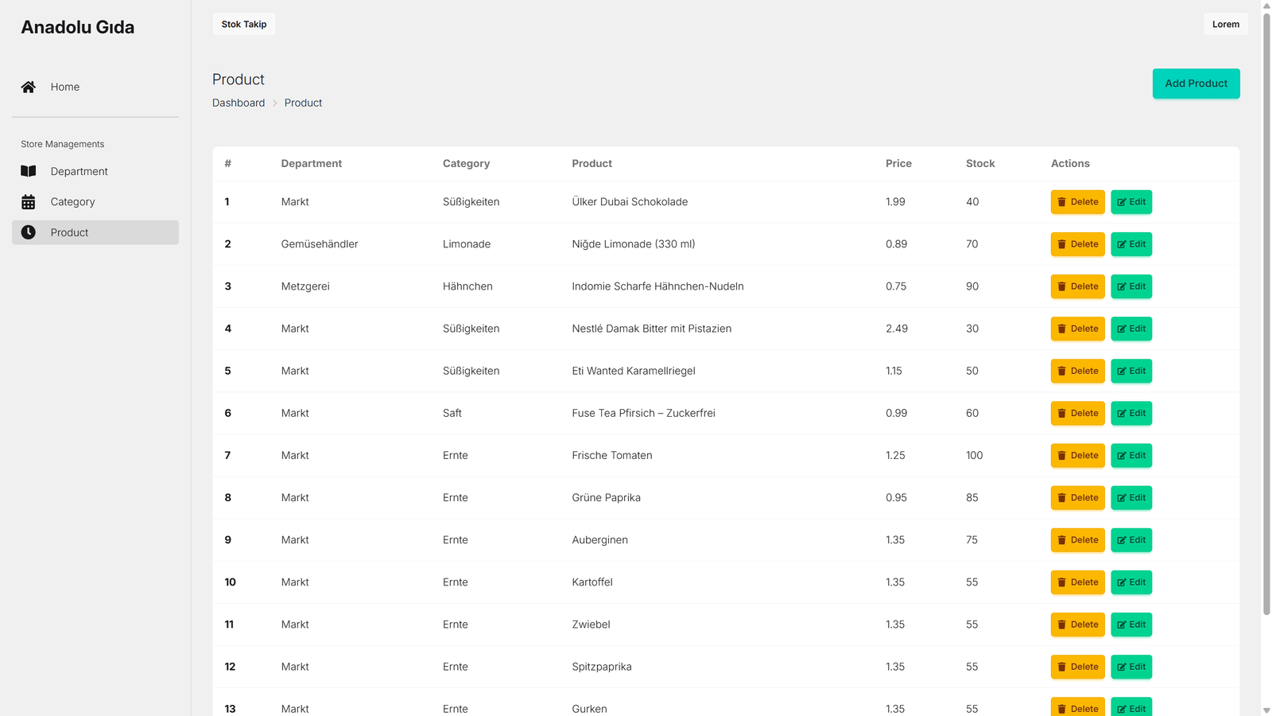Click the Category calendar icon
This screenshot has height=716, width=1272.
(x=29, y=202)
